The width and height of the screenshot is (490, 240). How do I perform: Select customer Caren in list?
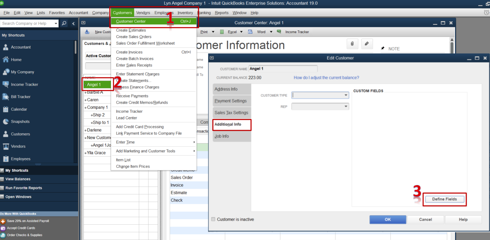click(x=93, y=100)
